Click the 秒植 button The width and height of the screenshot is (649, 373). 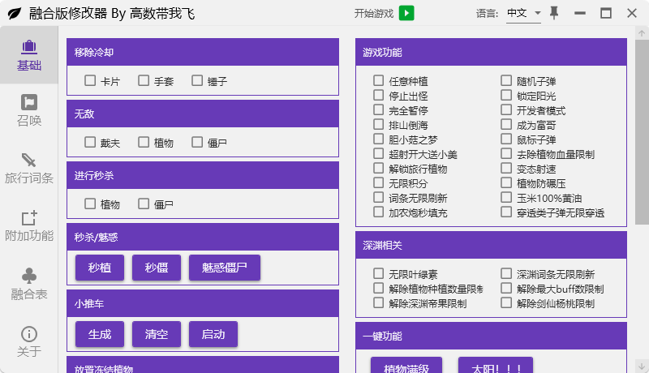[x=100, y=268]
